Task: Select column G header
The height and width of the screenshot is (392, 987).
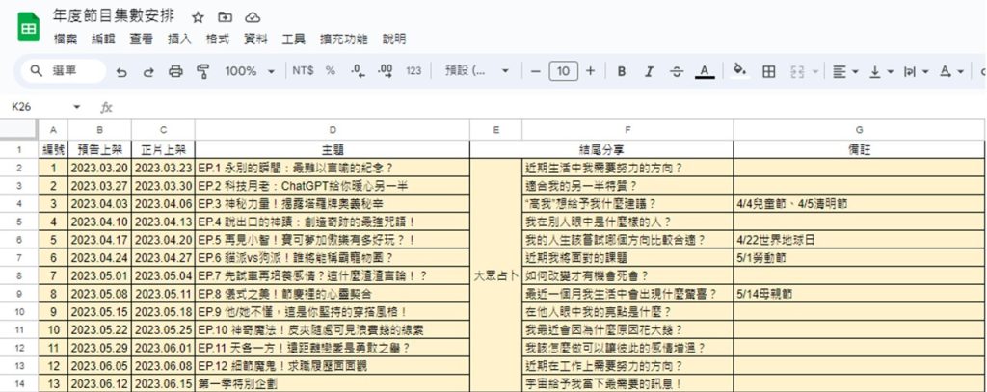Action: click(x=860, y=130)
